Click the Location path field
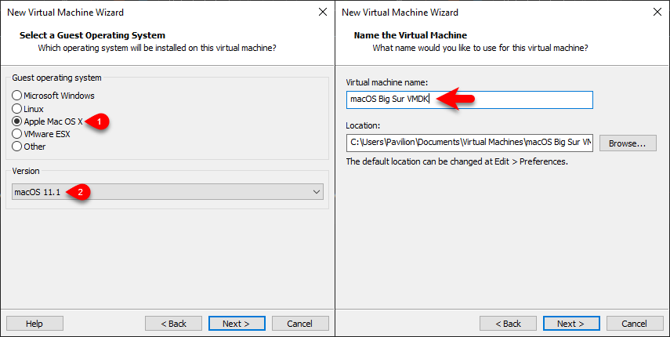The image size is (670, 337). click(469, 143)
